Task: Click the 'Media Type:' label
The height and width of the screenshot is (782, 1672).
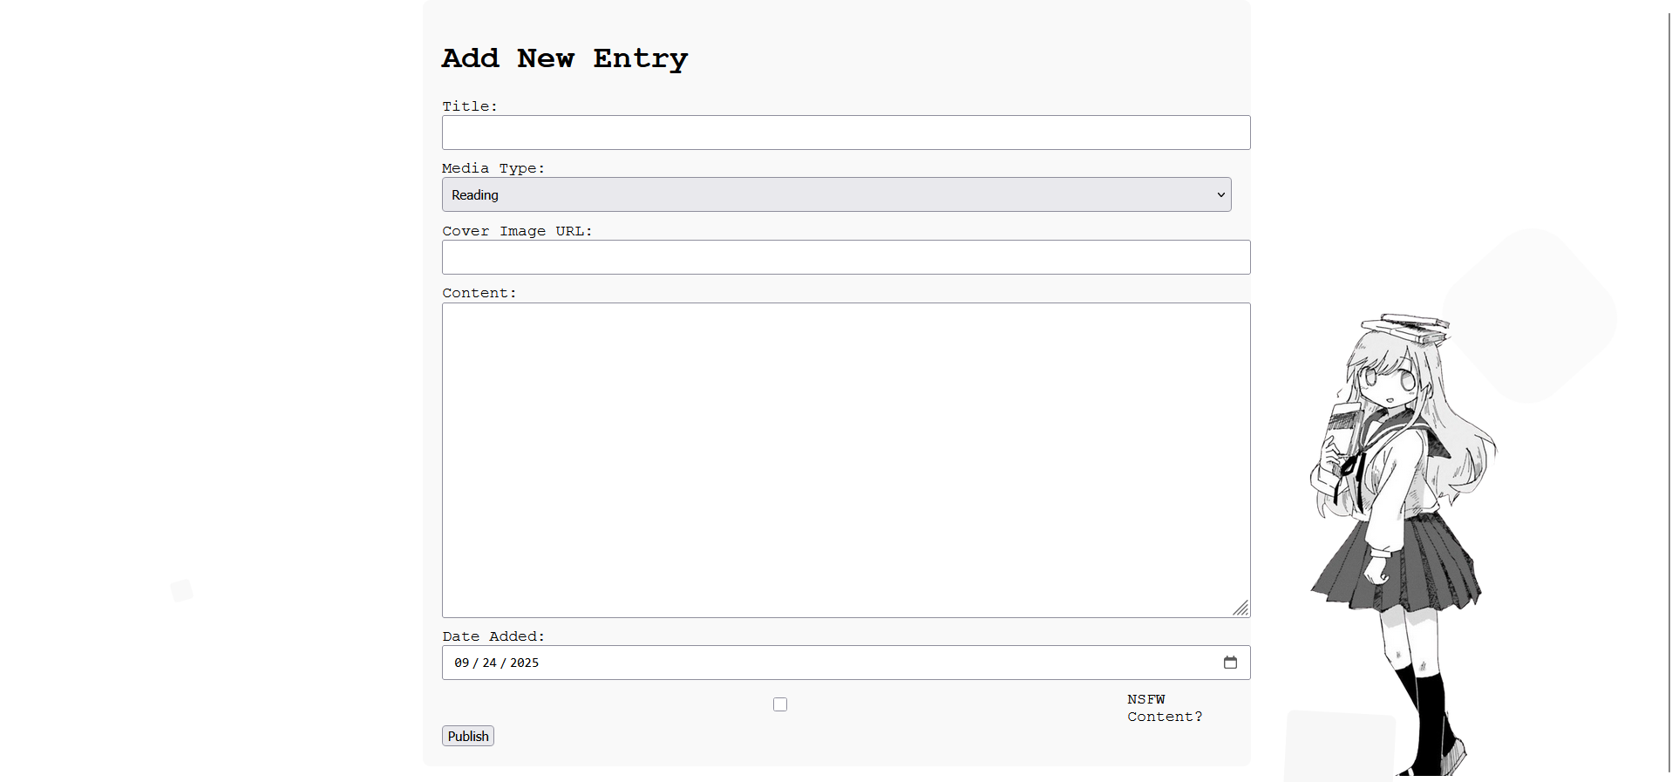Action: 493,168
